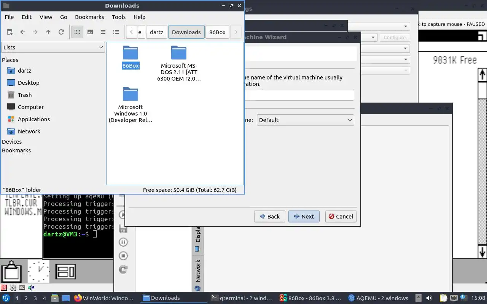Click Back in the machine wizard
The width and height of the screenshot is (487, 304).
click(270, 217)
